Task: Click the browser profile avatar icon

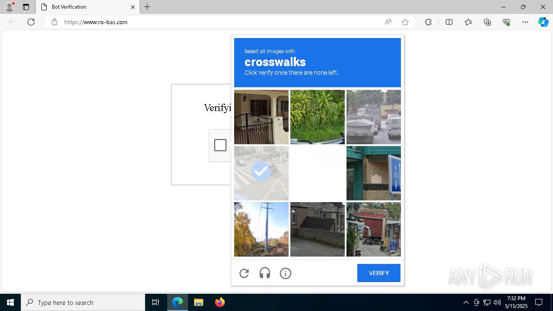Action: point(10,7)
